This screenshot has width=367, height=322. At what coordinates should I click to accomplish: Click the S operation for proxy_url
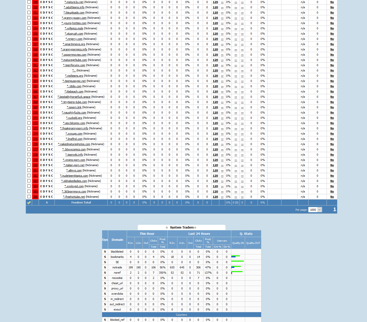click(105, 288)
